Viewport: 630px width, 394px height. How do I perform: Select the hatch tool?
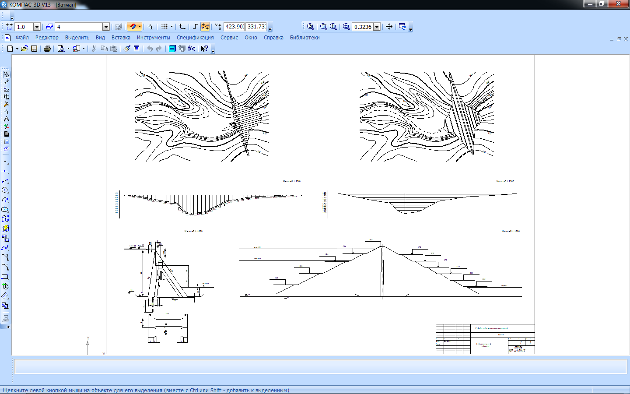5,306
